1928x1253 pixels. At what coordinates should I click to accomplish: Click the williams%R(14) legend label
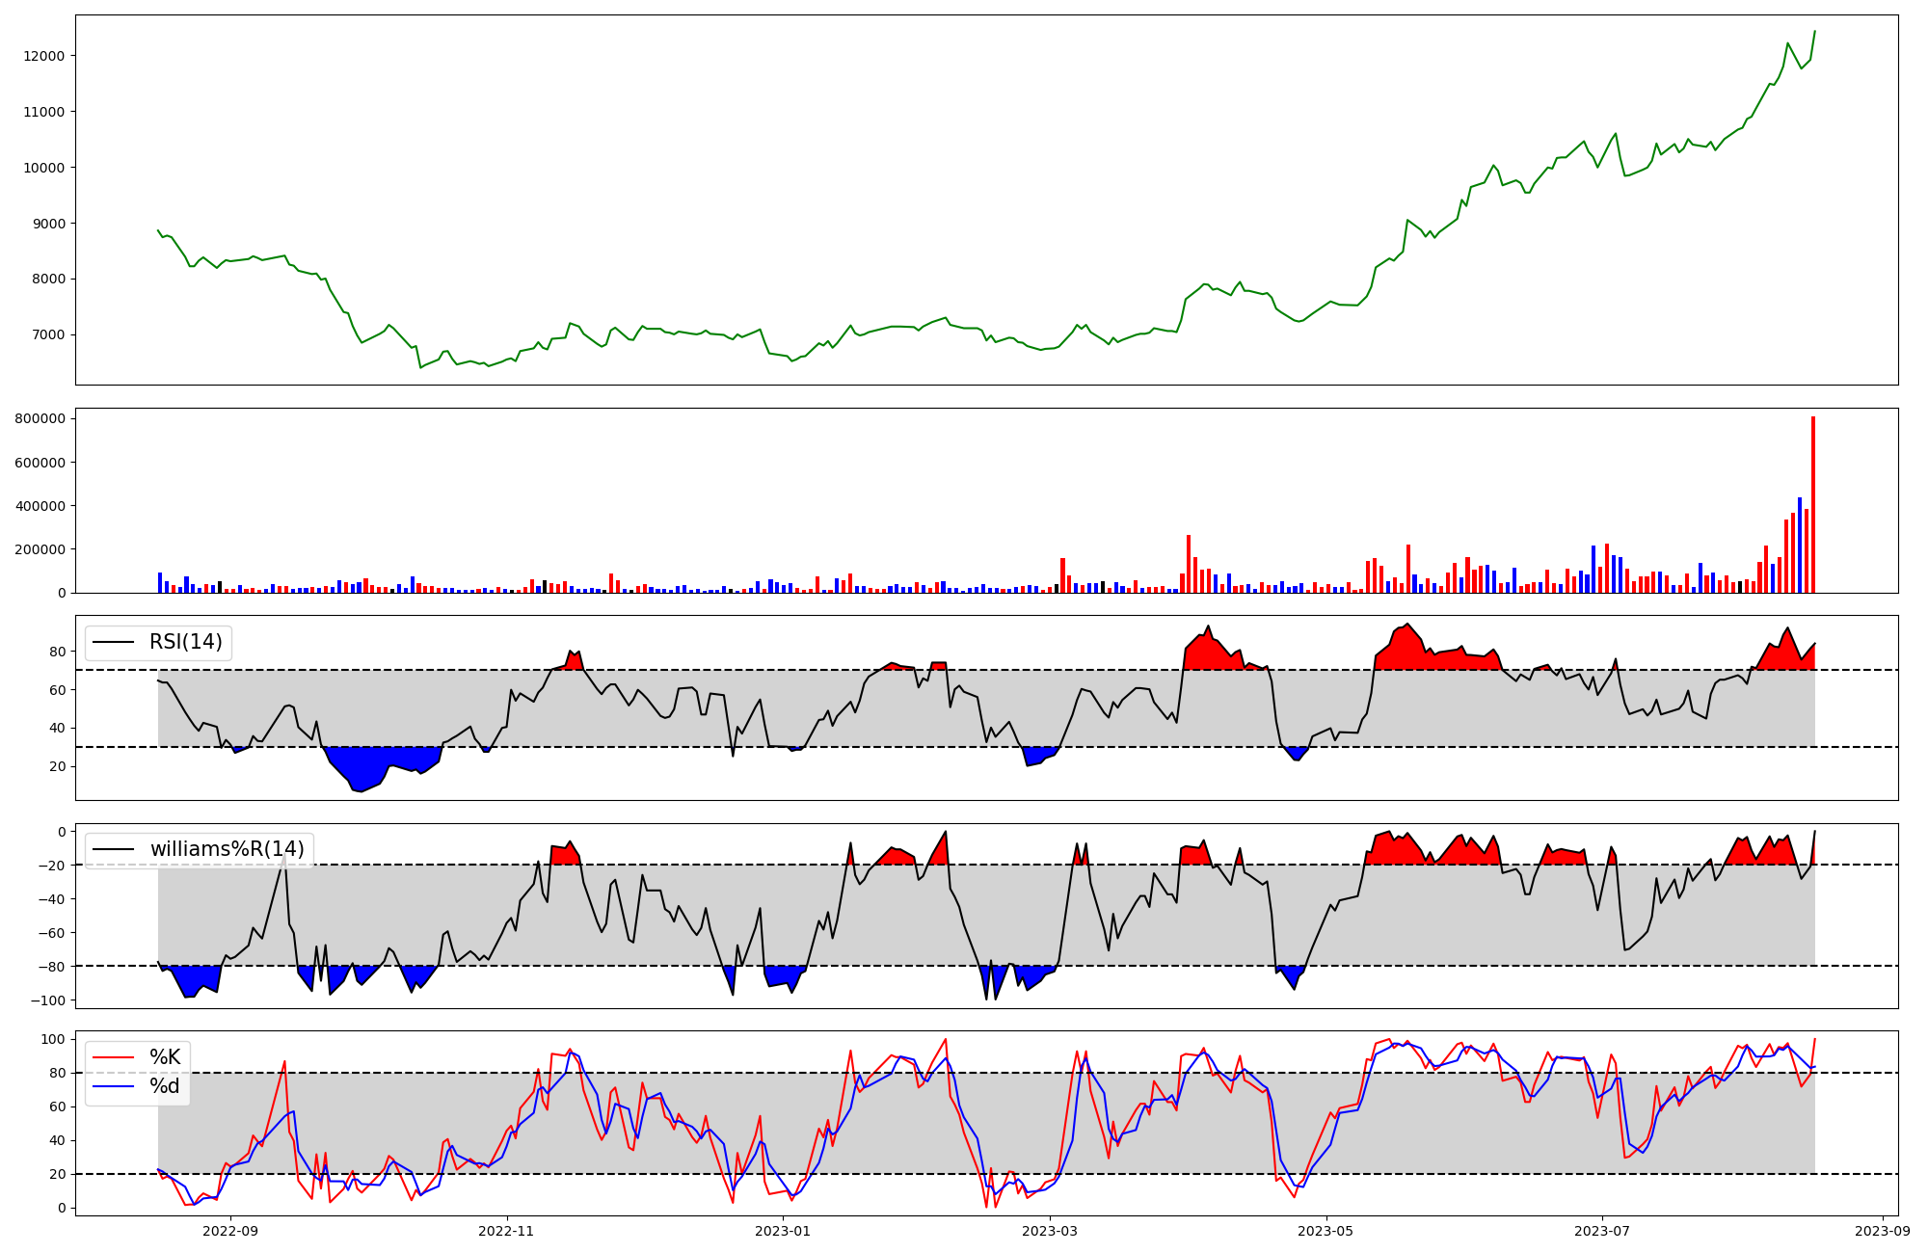coord(227,849)
